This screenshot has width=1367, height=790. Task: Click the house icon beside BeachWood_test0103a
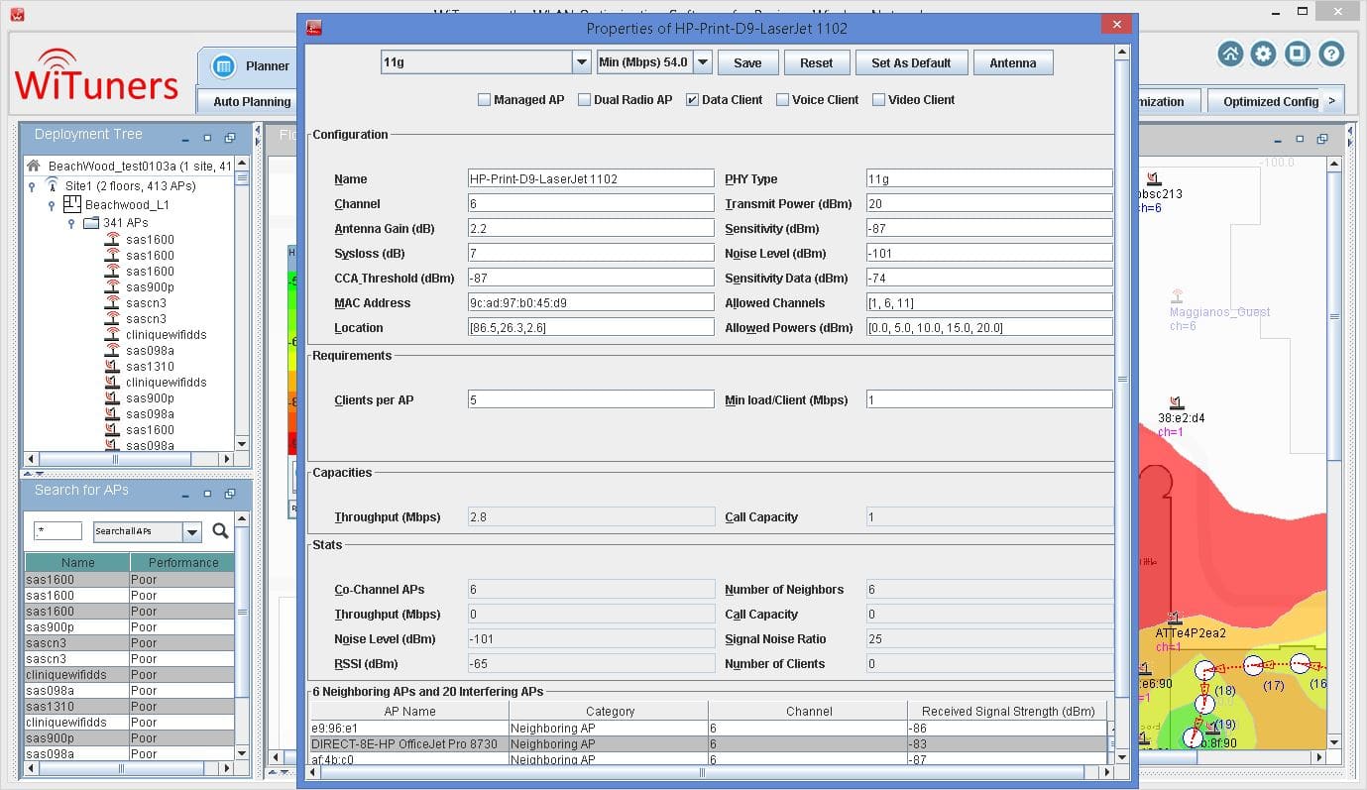click(x=35, y=167)
